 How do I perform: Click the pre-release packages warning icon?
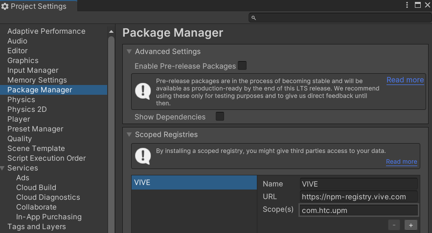point(143,91)
